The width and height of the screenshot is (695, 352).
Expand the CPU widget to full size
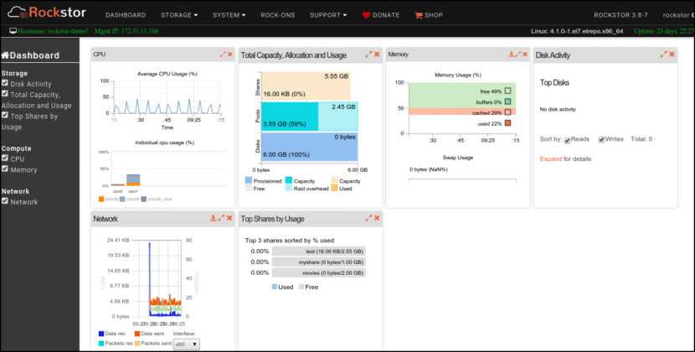coord(223,54)
